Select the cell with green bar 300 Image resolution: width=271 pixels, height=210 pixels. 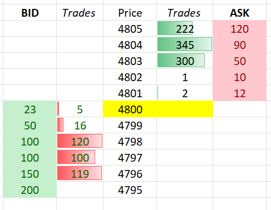(x=185, y=61)
